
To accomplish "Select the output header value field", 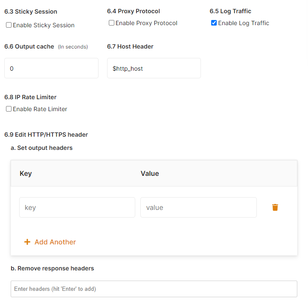I will coord(198,207).
